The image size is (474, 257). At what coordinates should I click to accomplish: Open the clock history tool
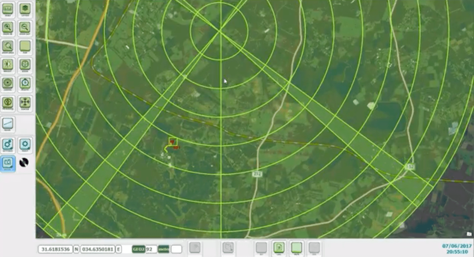point(25,83)
